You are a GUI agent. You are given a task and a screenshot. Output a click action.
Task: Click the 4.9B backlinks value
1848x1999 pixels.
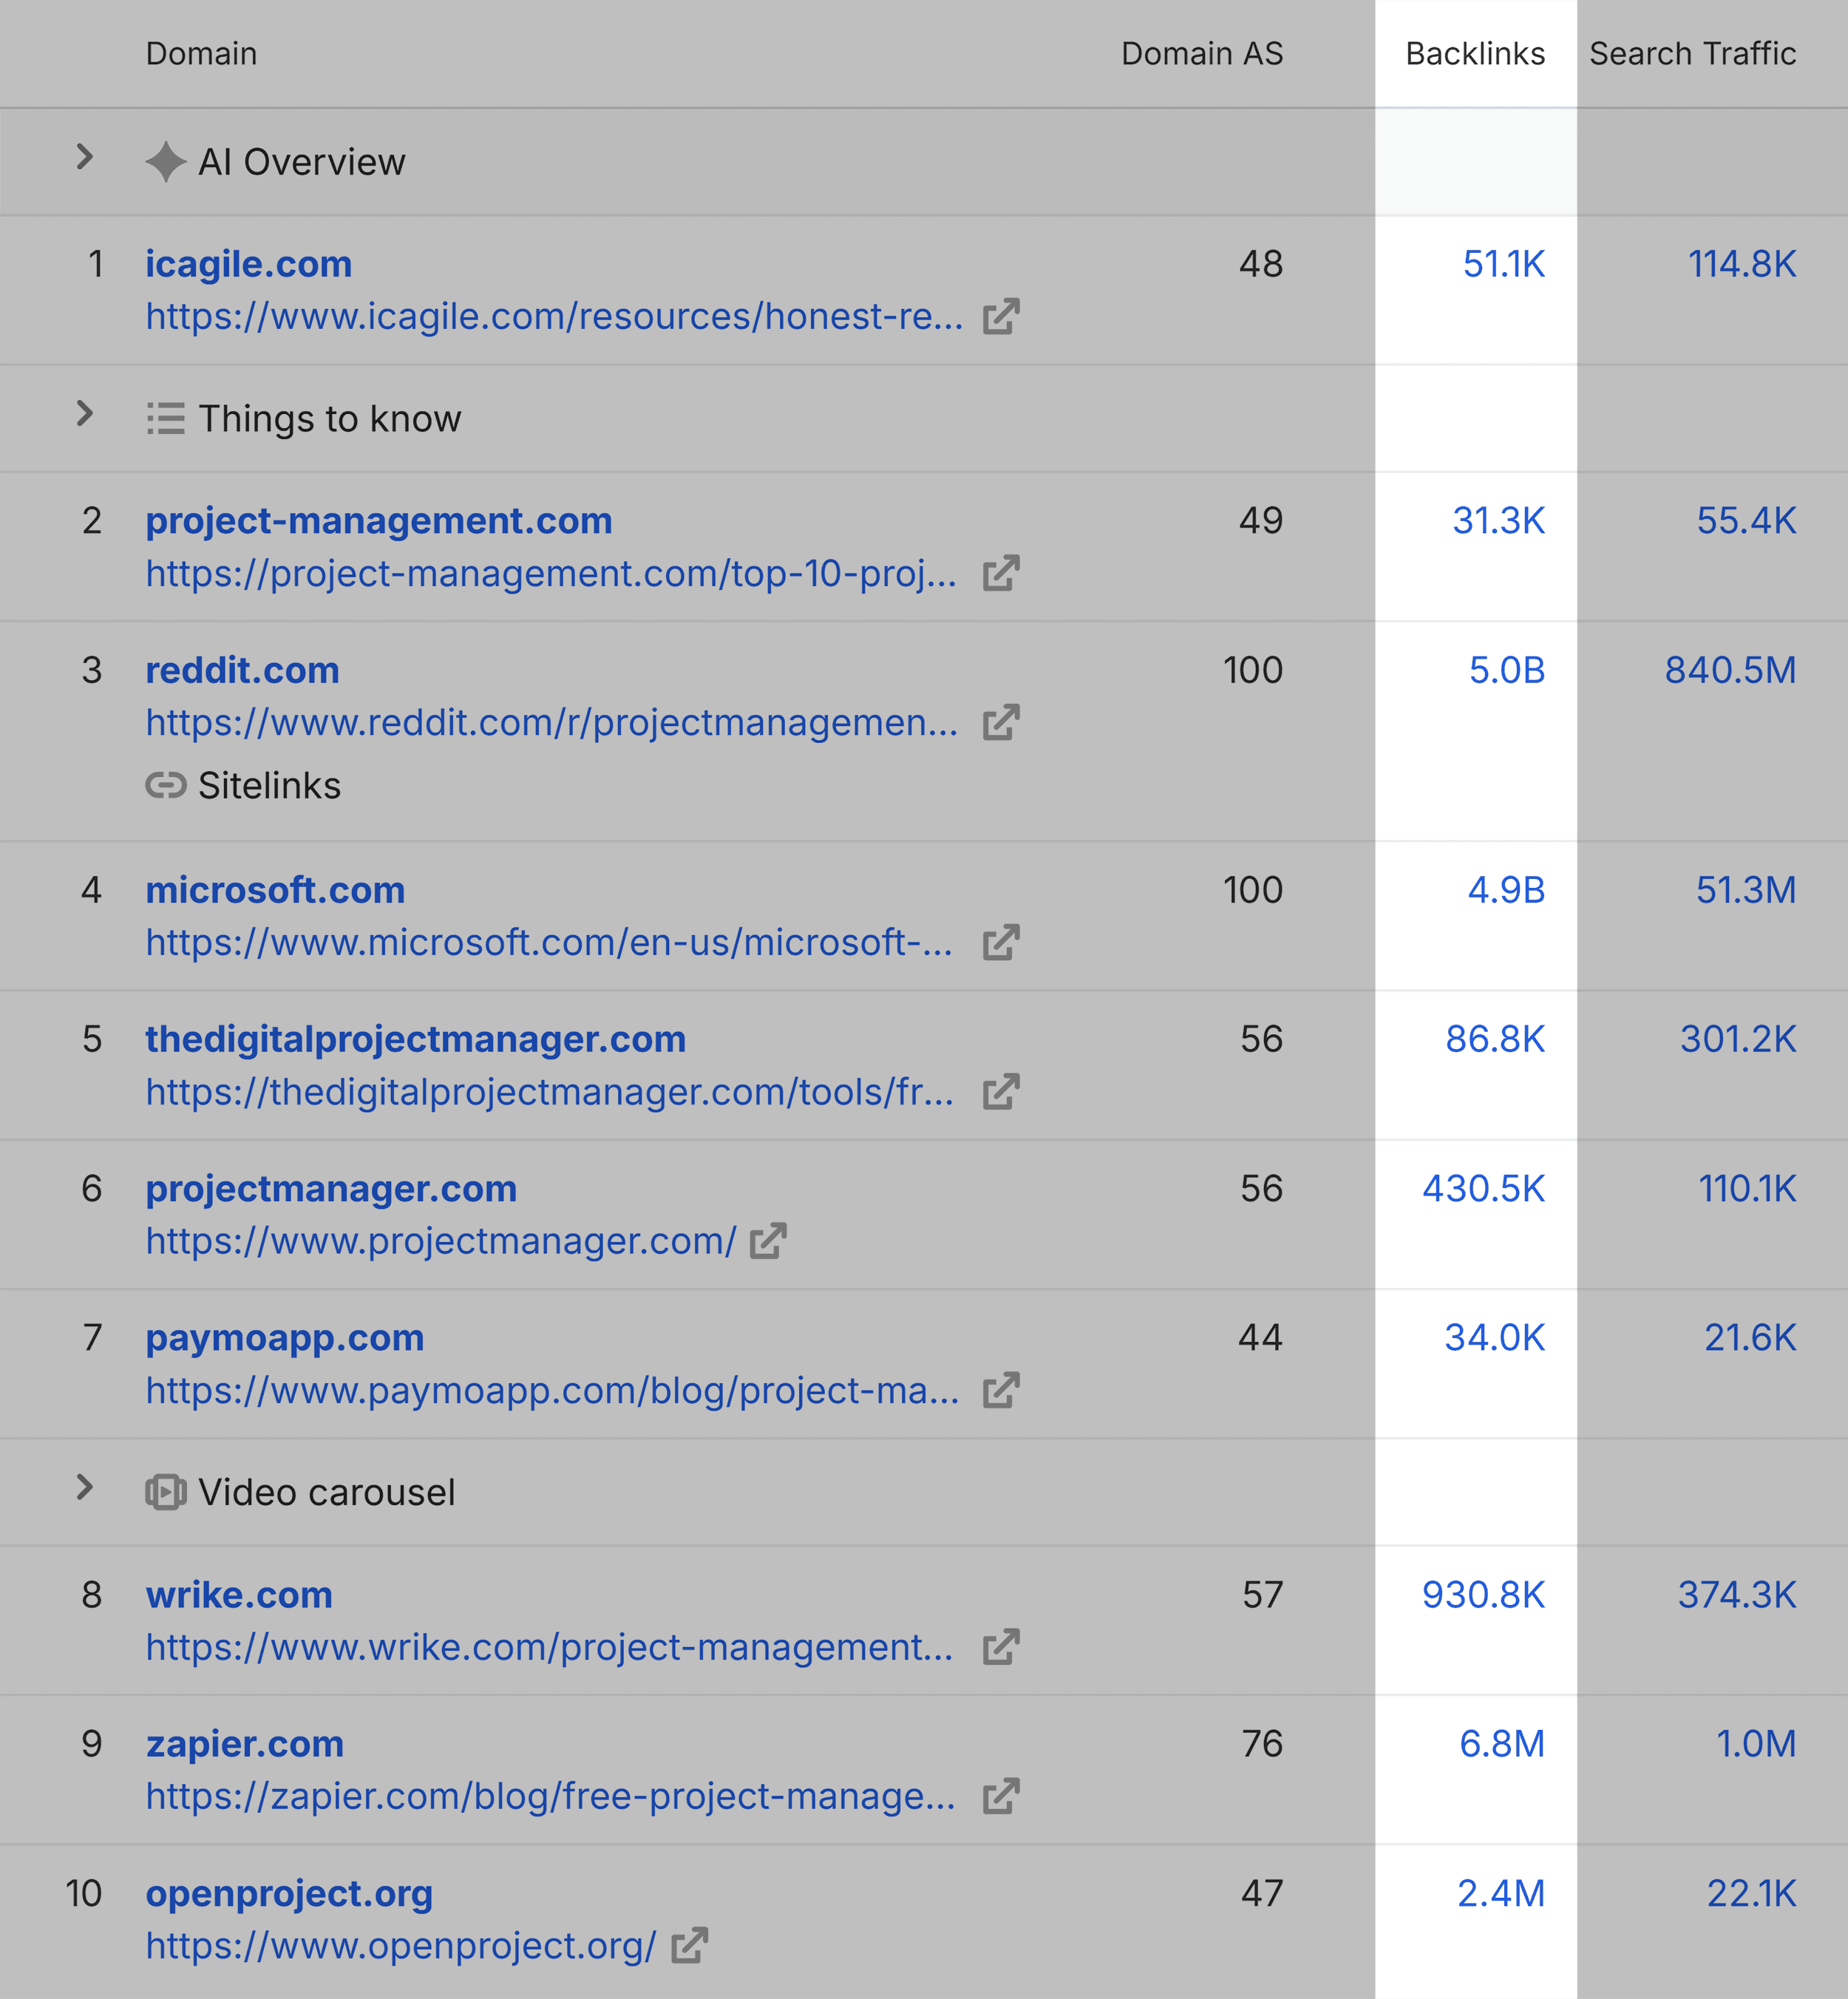pyautogui.click(x=1506, y=890)
